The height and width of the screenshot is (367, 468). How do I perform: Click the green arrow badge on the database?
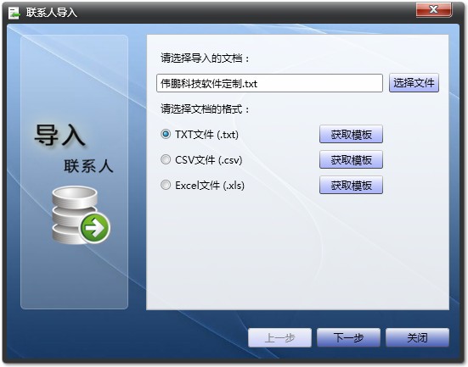click(x=94, y=228)
